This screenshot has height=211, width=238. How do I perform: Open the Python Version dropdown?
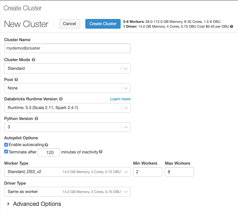(67, 127)
